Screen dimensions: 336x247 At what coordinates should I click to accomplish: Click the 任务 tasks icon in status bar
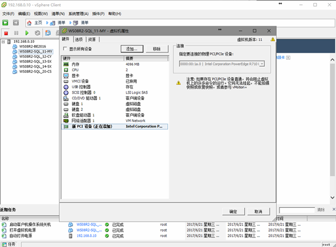tap(4, 245)
